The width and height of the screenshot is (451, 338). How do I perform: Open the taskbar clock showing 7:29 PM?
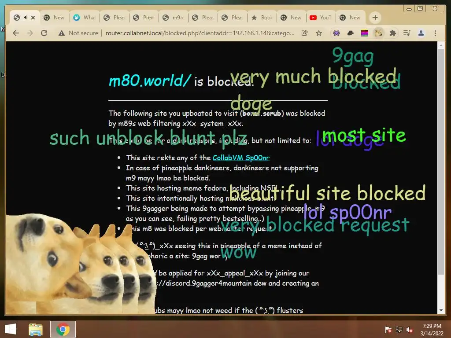(x=432, y=329)
